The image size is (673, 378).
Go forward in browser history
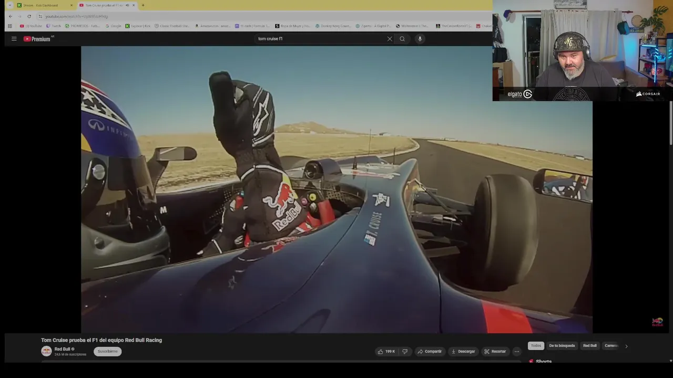point(19,16)
